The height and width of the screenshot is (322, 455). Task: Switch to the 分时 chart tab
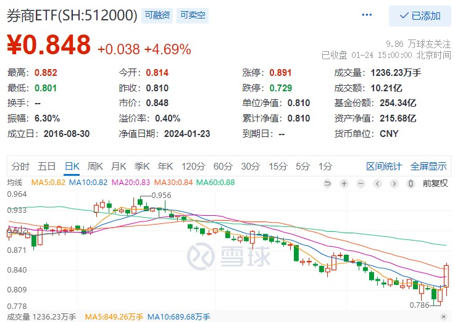pos(20,167)
